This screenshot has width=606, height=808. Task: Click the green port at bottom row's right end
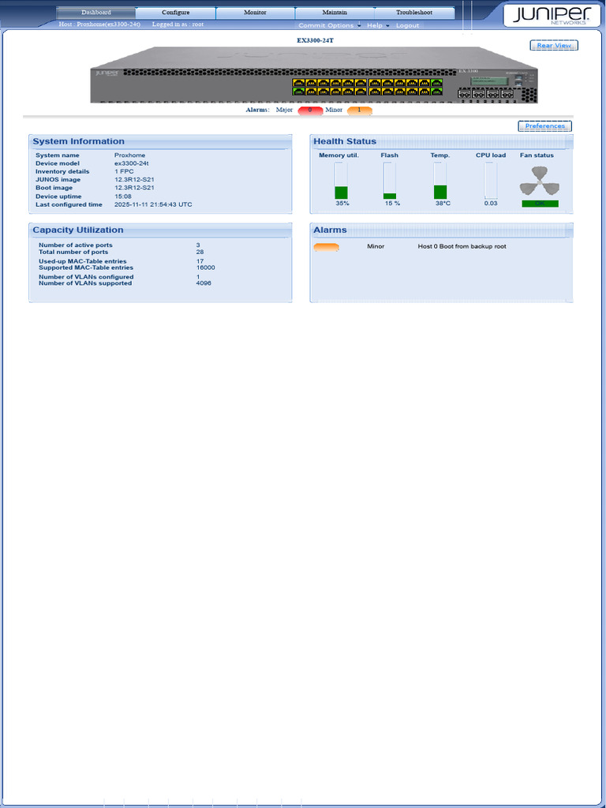(436, 92)
